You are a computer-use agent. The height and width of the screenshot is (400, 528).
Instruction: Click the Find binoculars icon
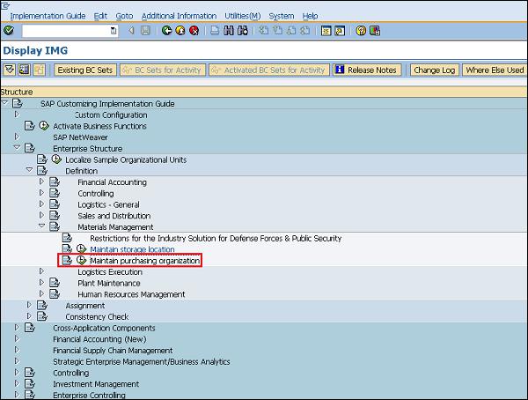[231, 31]
